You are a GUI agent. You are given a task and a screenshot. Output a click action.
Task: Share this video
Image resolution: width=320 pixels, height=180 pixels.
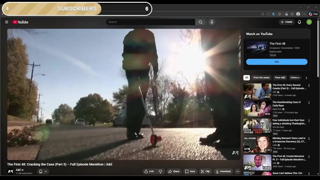click(x=174, y=171)
